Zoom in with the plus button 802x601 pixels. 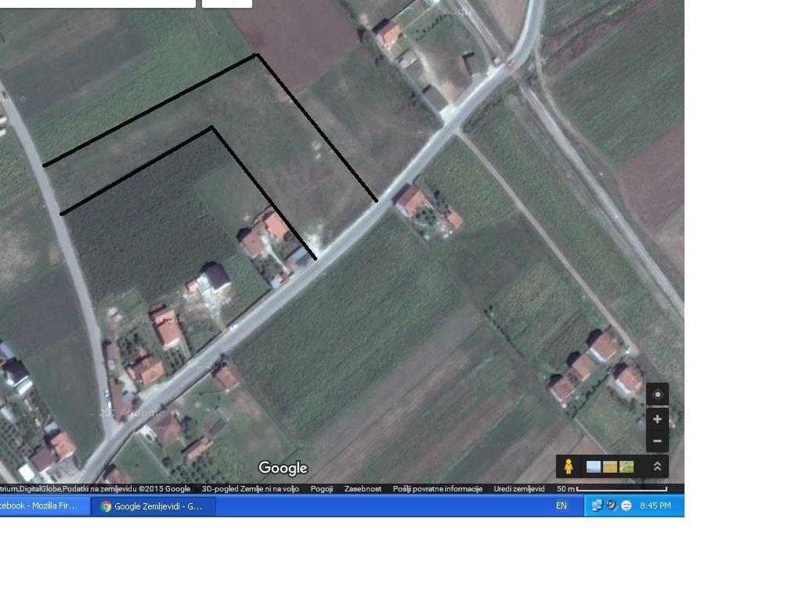[x=657, y=419]
